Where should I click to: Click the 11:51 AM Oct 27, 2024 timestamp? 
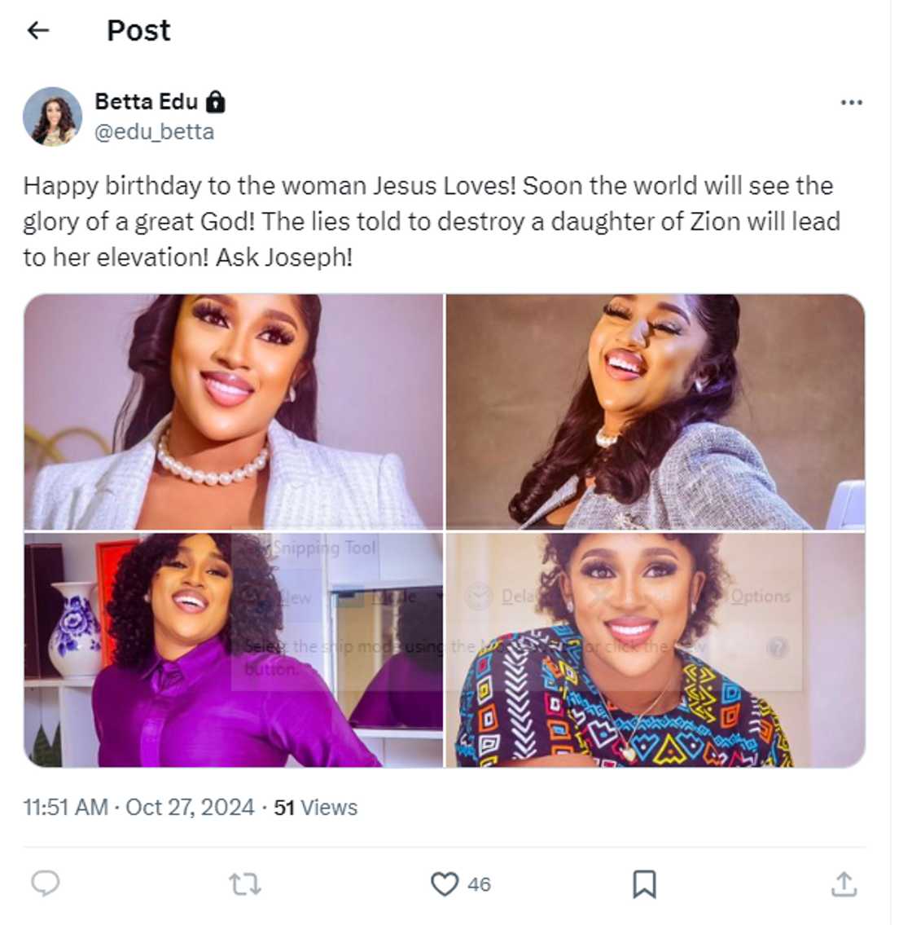[138, 808]
